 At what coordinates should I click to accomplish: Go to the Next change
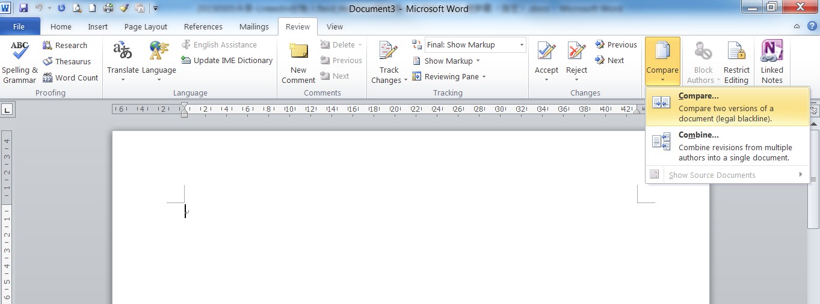tap(609, 60)
